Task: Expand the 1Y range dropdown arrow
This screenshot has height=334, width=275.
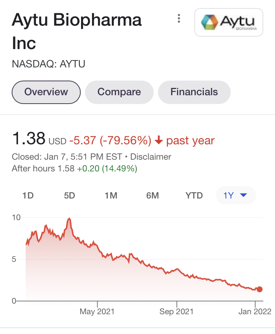Action: pos(243,196)
